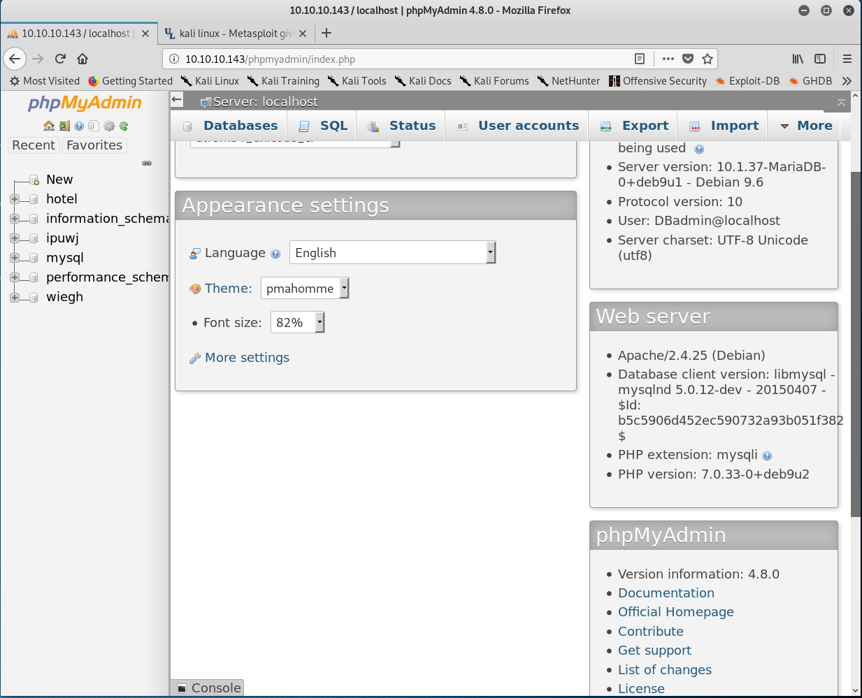Screen dimensions: 862x698
Task: Open the Documentation link
Action: coord(666,593)
